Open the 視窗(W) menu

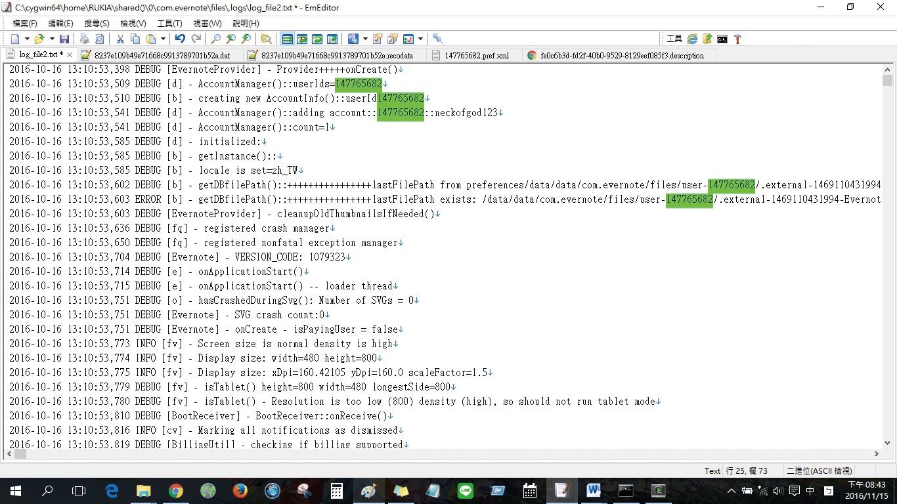coord(208,23)
